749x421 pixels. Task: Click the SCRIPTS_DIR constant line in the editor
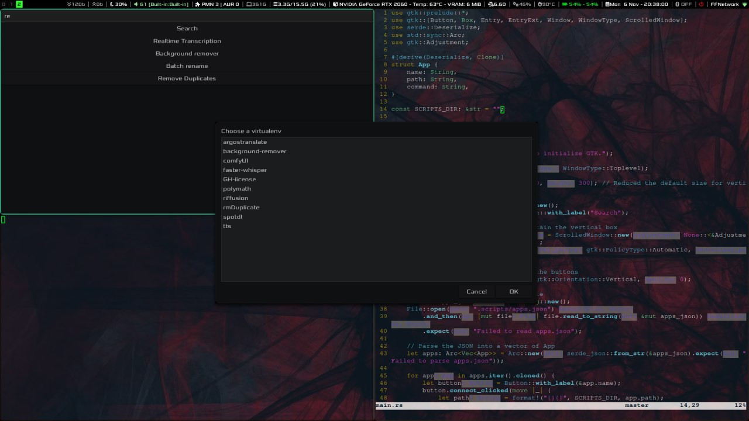point(448,109)
